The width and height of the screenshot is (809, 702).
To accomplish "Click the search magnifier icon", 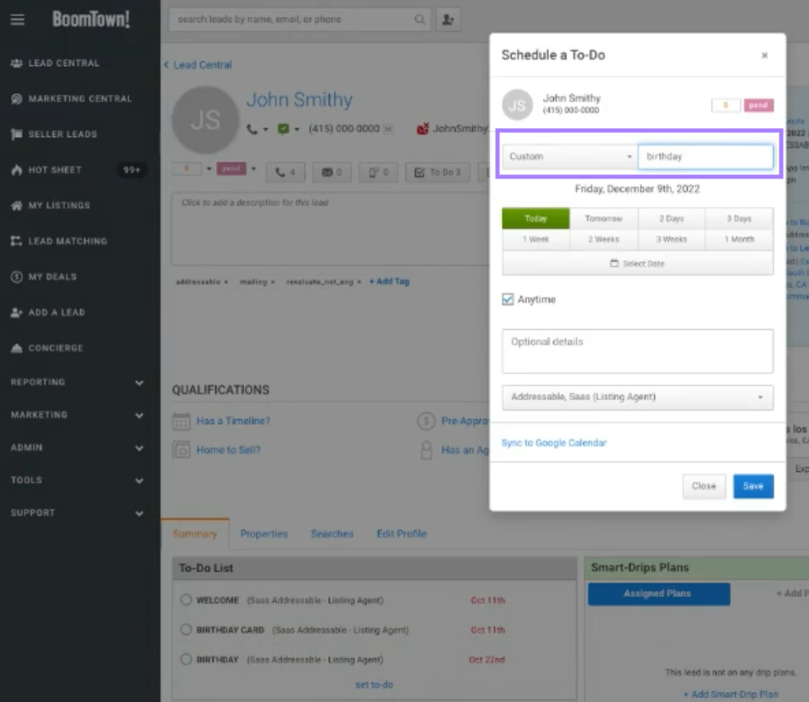I will [x=420, y=19].
